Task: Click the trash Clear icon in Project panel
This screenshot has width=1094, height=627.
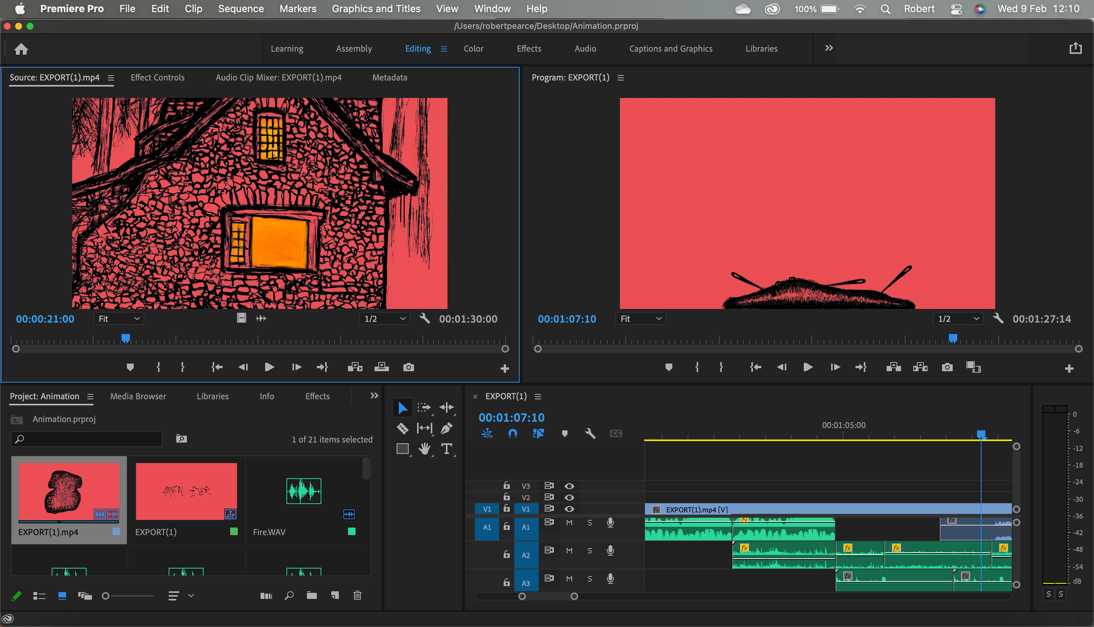Action: 357,595
